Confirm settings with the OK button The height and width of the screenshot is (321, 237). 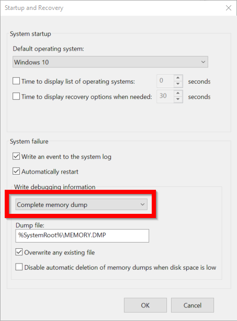click(x=145, y=305)
